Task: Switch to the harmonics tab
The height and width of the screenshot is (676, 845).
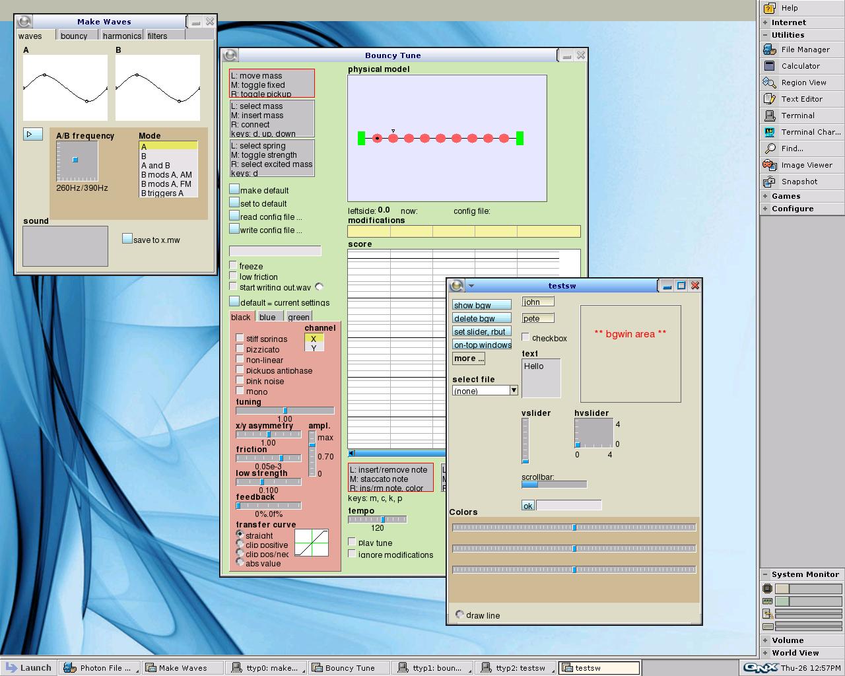Action: [121, 36]
